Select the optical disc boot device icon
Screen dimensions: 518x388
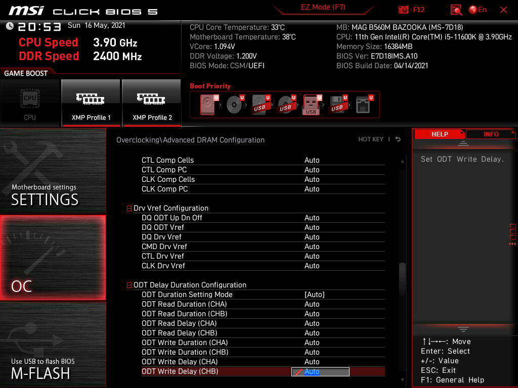(x=235, y=105)
